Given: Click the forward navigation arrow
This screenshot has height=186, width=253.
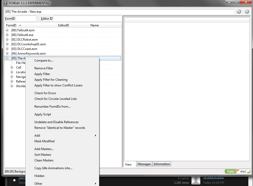Looking at the screenshot, I should point(247,11).
